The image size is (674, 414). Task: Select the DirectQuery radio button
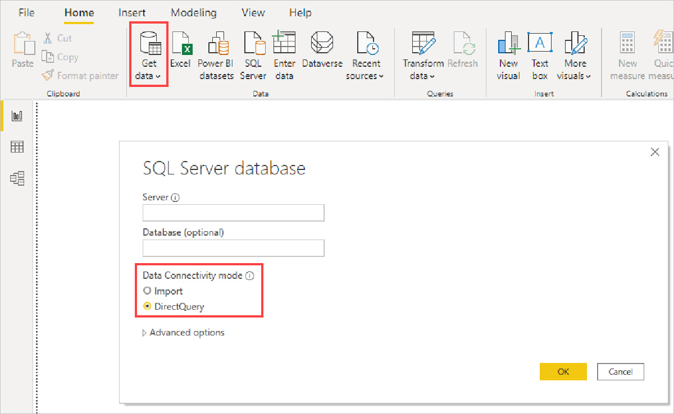148,306
